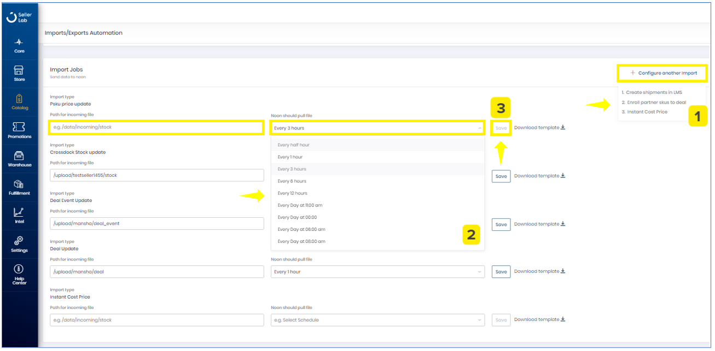Viewport: 715px width, 351px height.
Task: Open the Promotions sidebar icon
Action: pyautogui.click(x=19, y=130)
